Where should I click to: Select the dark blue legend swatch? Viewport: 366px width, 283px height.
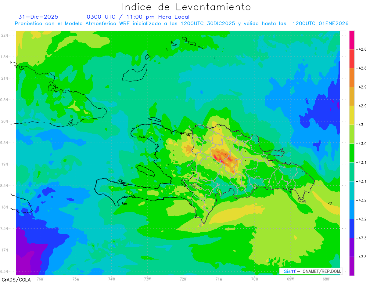[352, 228]
